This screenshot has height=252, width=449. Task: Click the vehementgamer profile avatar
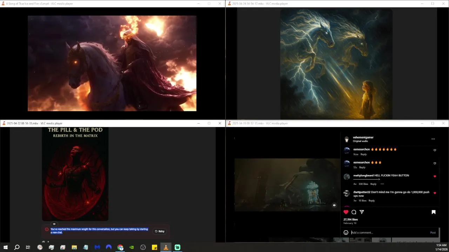coord(347,139)
